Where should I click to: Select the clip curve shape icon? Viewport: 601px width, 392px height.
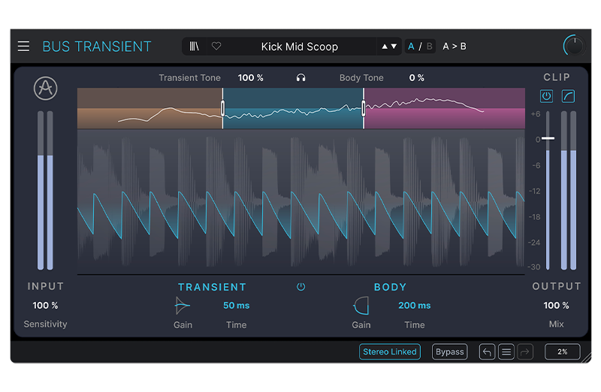pos(568,96)
